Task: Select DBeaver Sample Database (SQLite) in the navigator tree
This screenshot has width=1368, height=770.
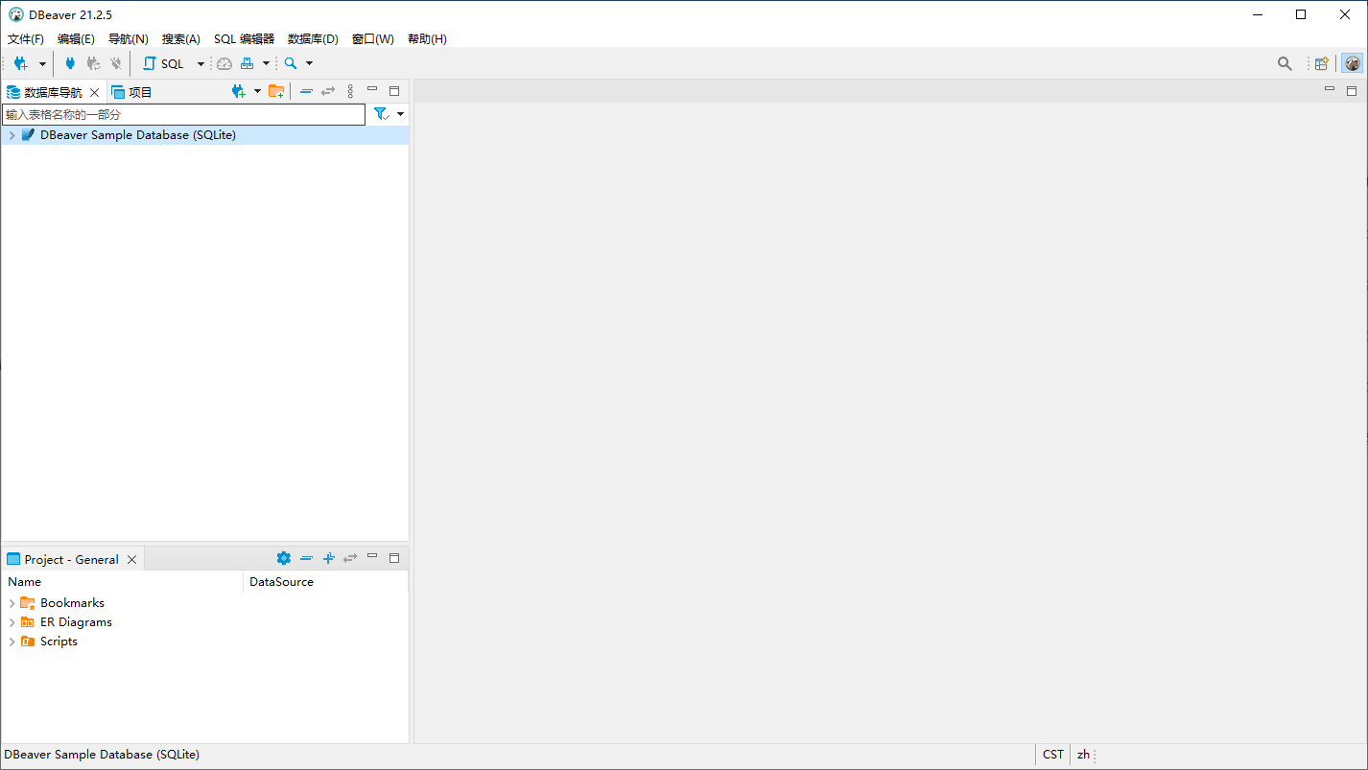Action: click(x=138, y=135)
